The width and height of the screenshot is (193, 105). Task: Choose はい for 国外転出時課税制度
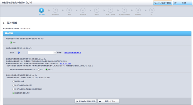(x=39, y=70)
